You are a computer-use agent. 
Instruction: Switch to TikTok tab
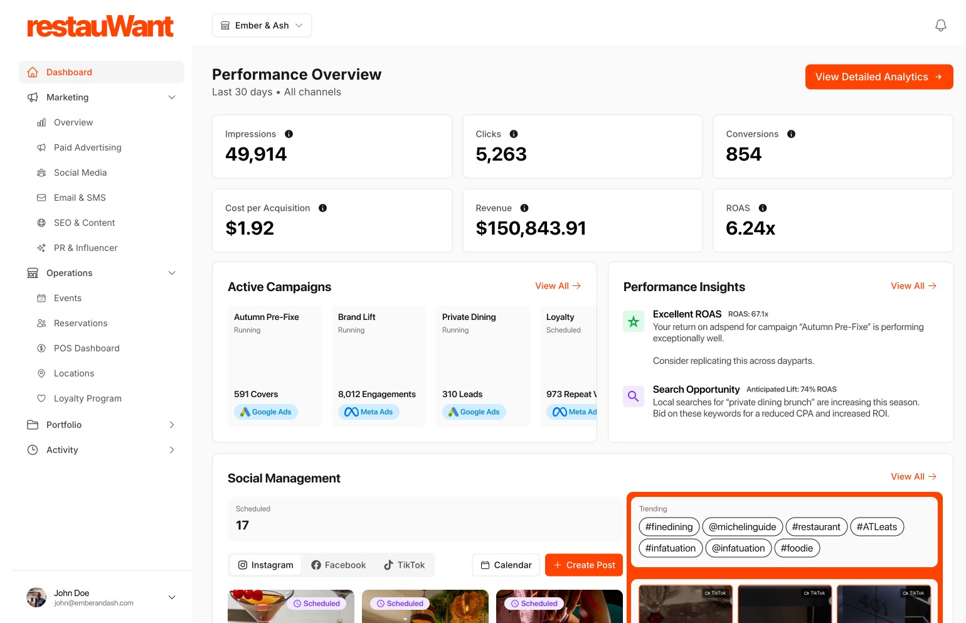pos(405,565)
